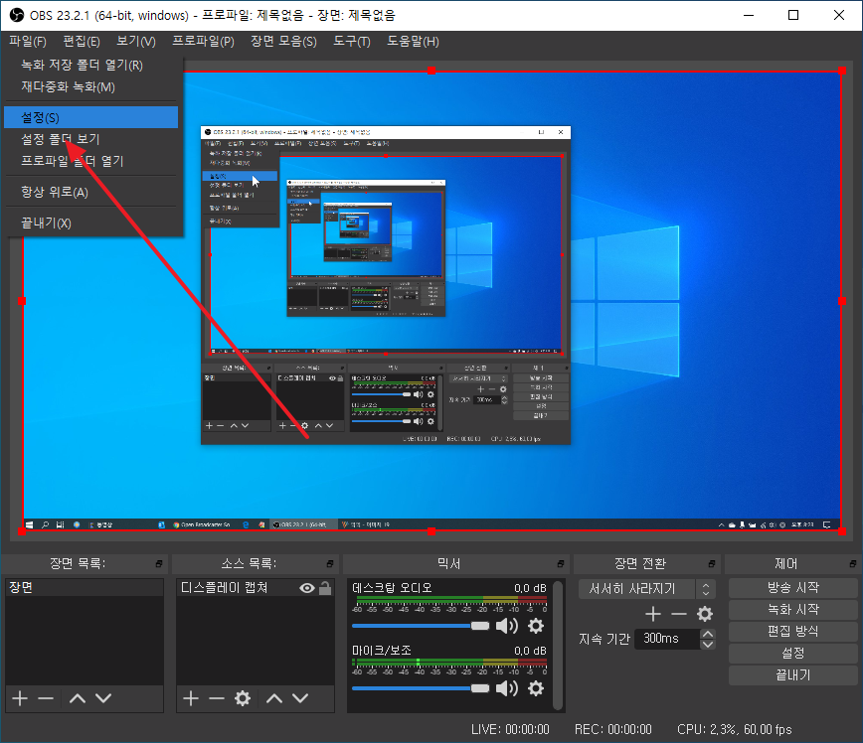Image resolution: width=863 pixels, height=743 pixels.
Task: Toggle the lock on 디스플레이 캡쳐 source
Action: (325, 588)
